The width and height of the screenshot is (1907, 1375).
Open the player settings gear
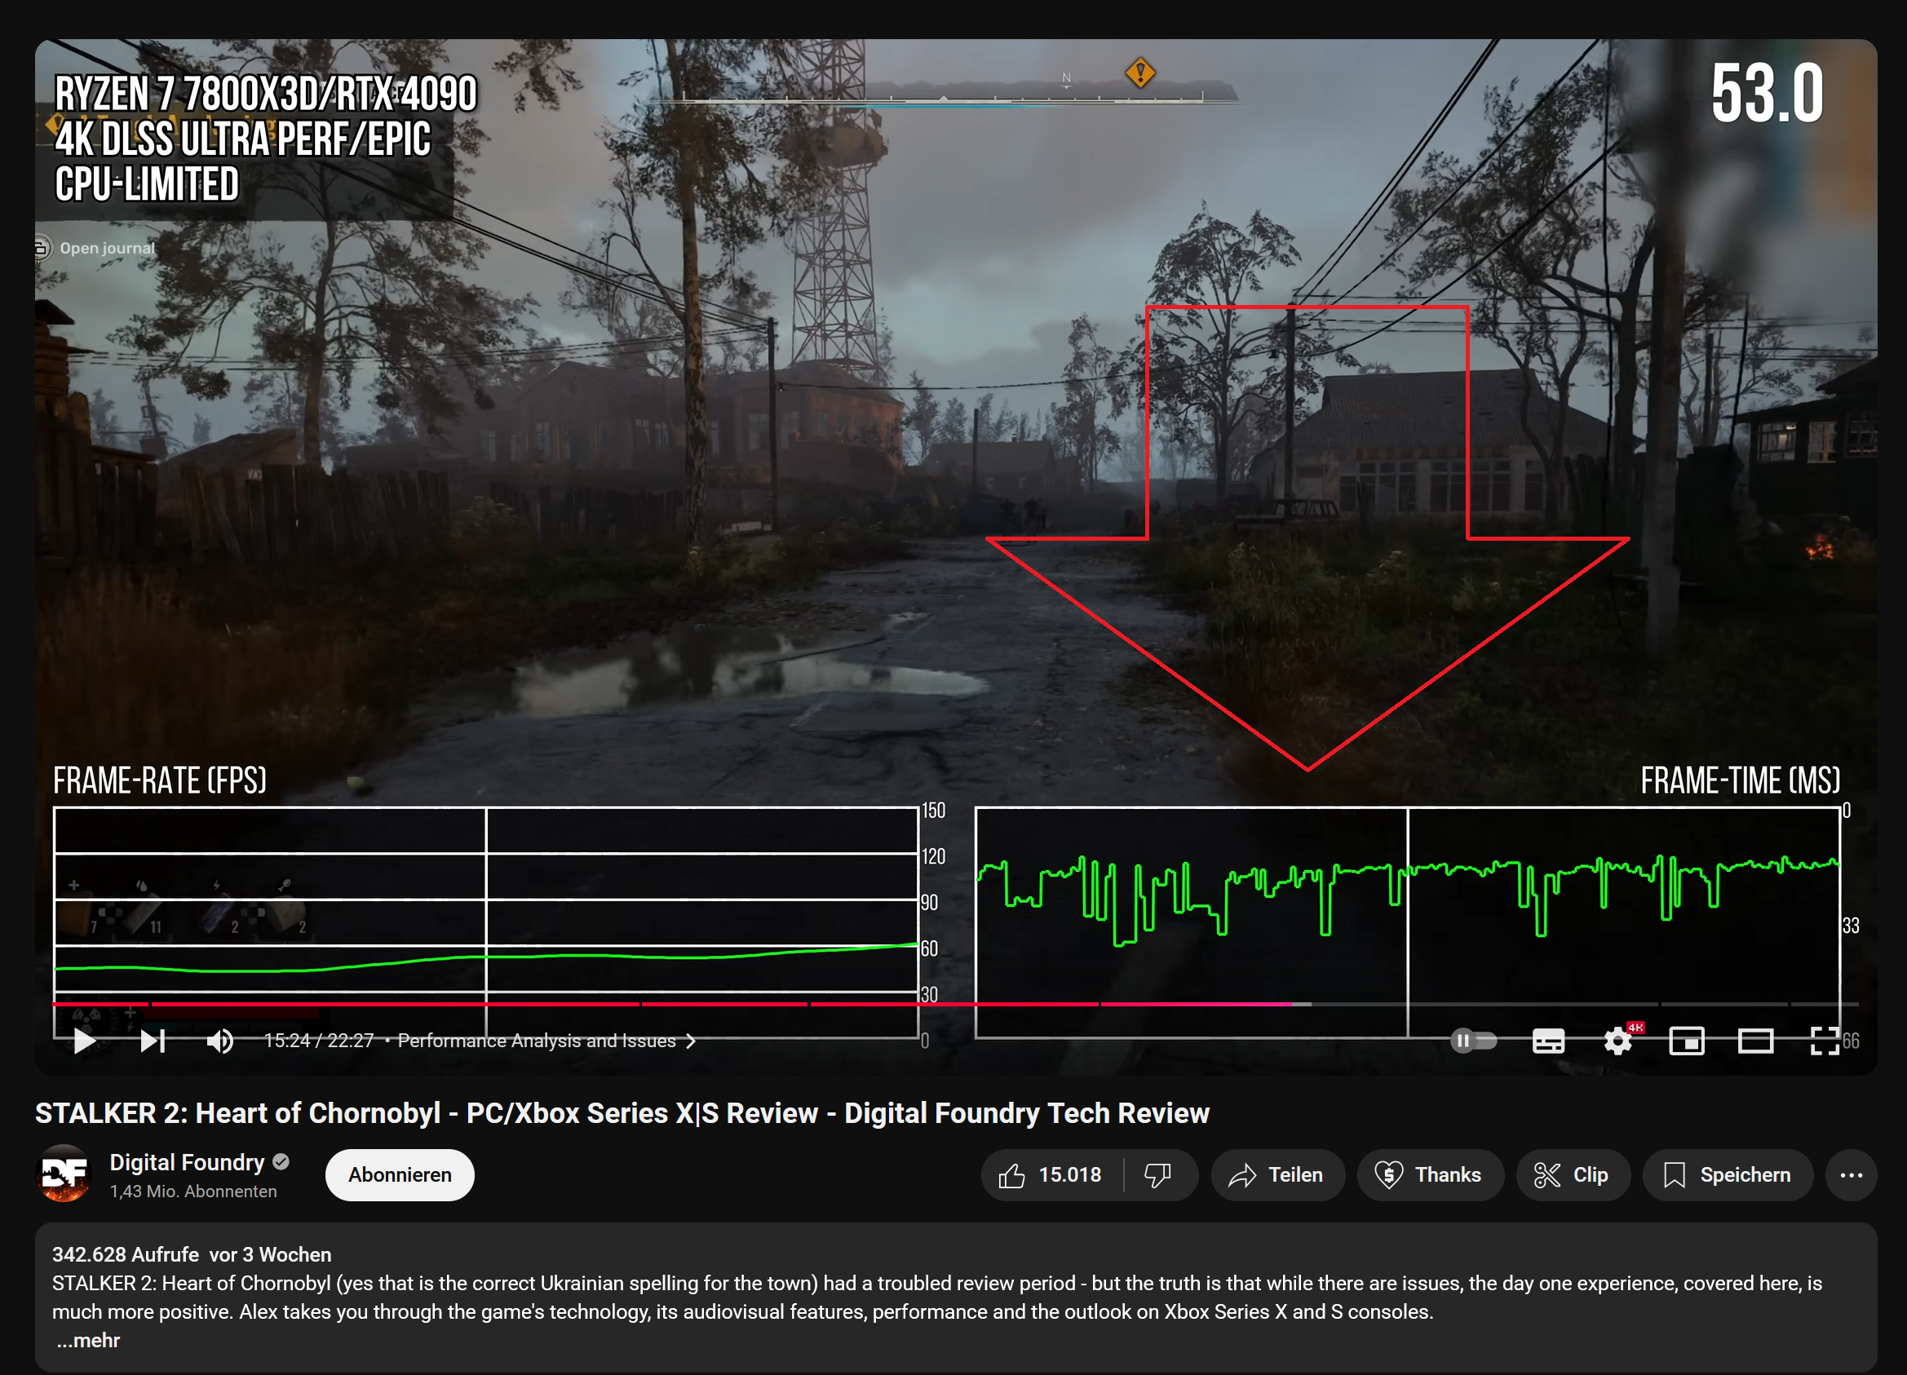(x=1617, y=1041)
